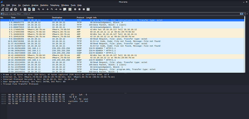Expand Trivial File Transfer Protocol details
The height and width of the screenshot is (119, 249).
click(x=2, y=84)
